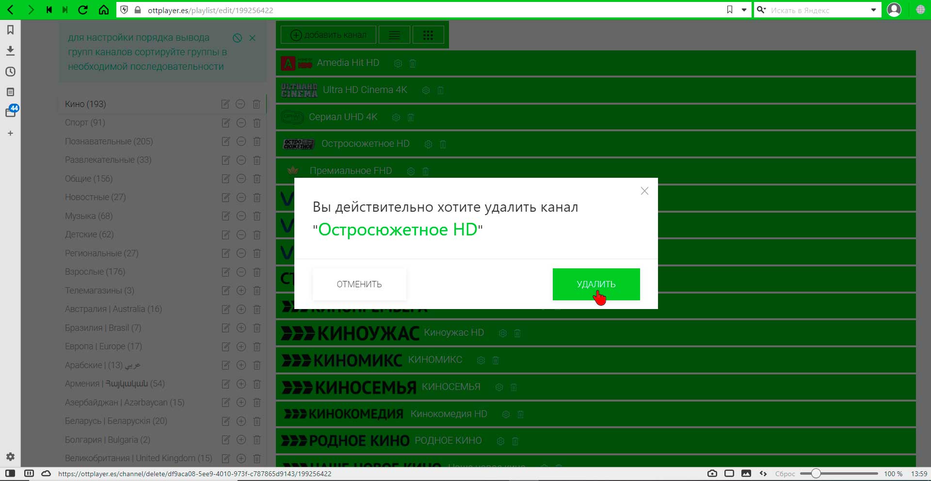The height and width of the screenshot is (481, 931).
Task: Click trash icon for РОДНОЕ КИНО channel
Action: pos(515,441)
